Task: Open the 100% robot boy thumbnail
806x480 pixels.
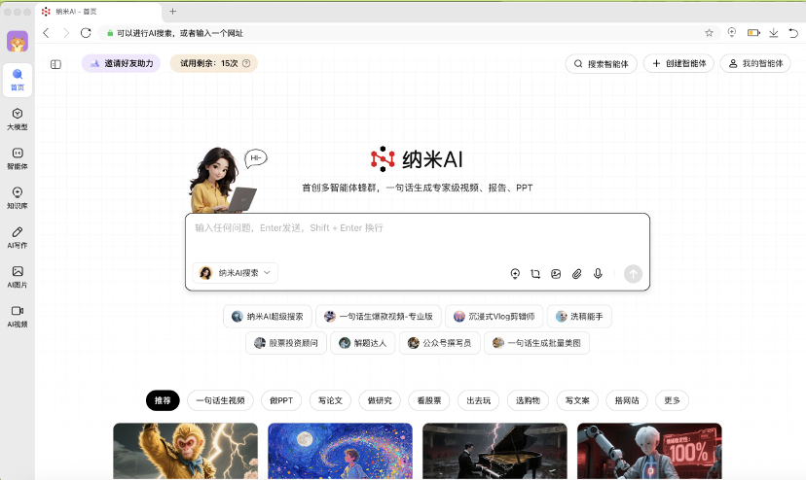Action: [x=649, y=451]
